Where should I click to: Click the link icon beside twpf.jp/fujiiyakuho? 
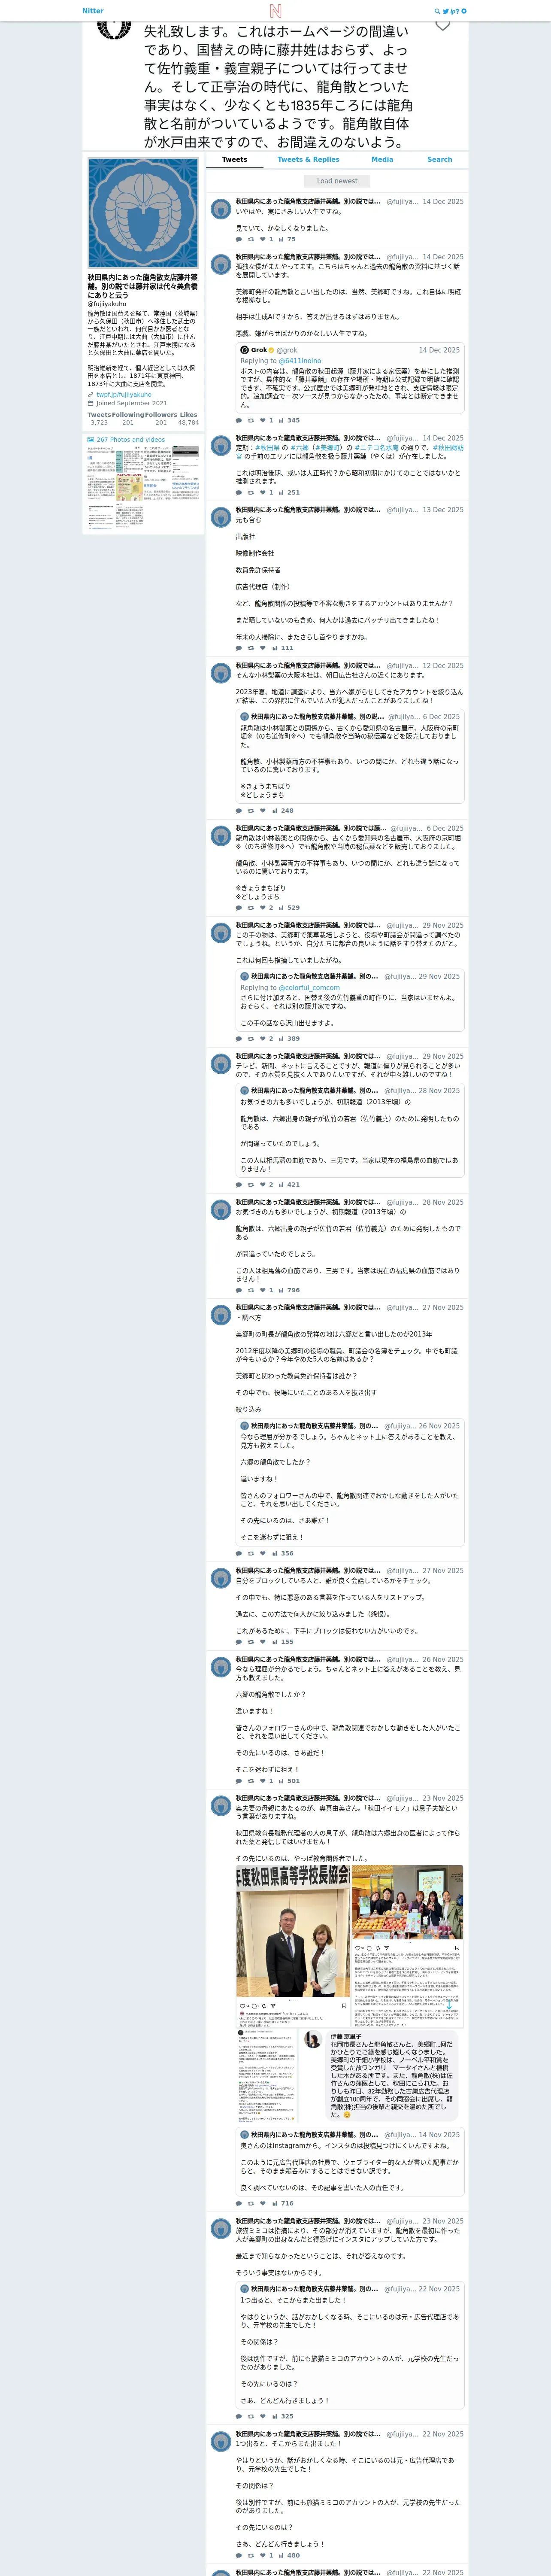point(90,395)
